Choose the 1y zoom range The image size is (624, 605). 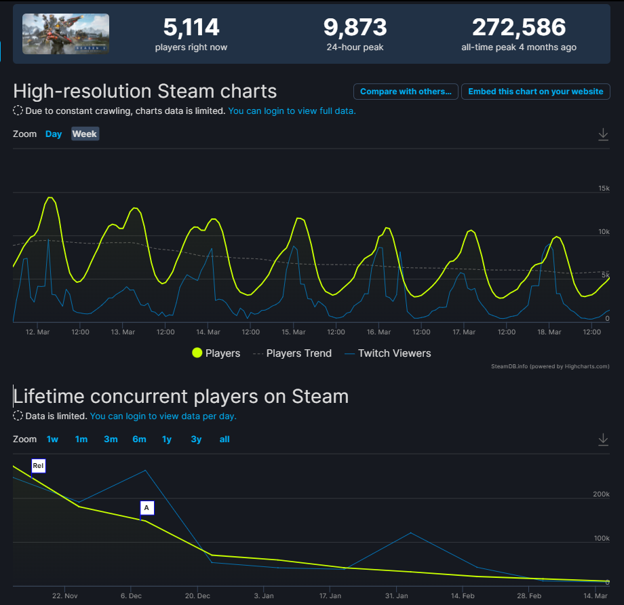coord(167,439)
